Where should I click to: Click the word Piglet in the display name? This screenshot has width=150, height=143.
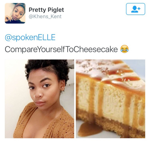tap(56, 10)
